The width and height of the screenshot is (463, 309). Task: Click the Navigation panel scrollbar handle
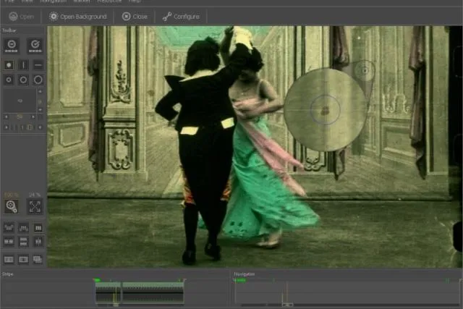[x=287, y=304]
